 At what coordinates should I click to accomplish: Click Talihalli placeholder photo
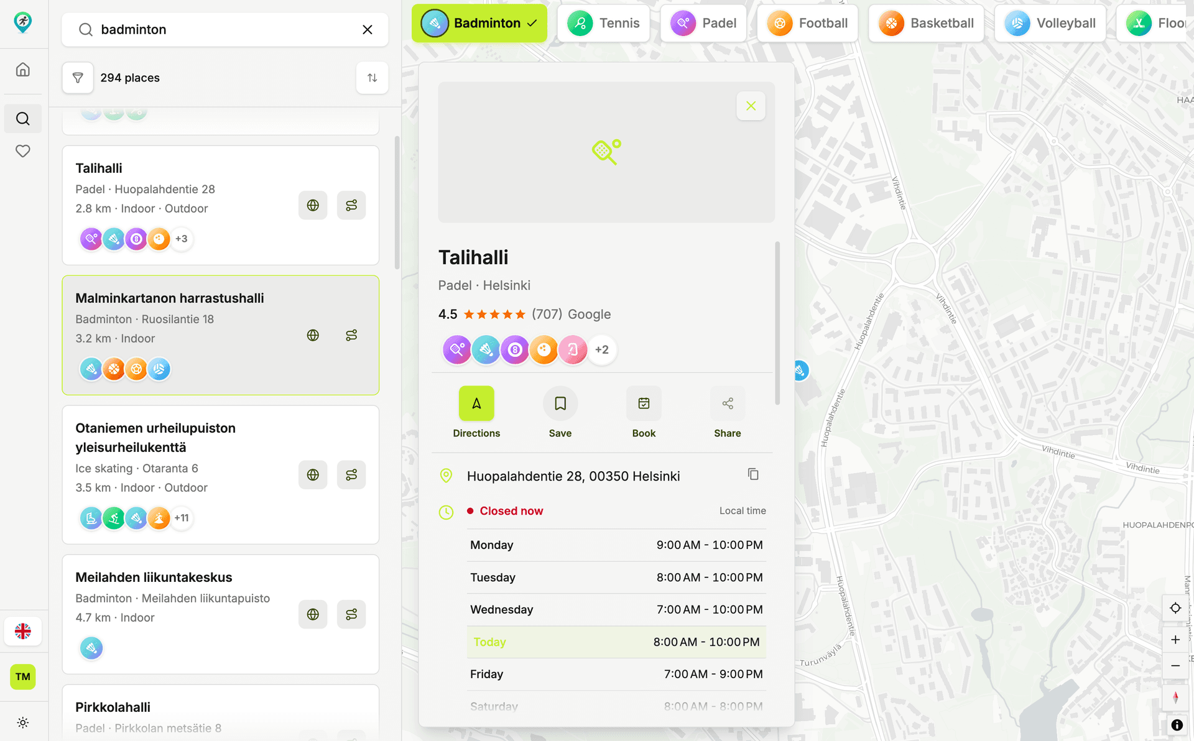click(x=606, y=152)
